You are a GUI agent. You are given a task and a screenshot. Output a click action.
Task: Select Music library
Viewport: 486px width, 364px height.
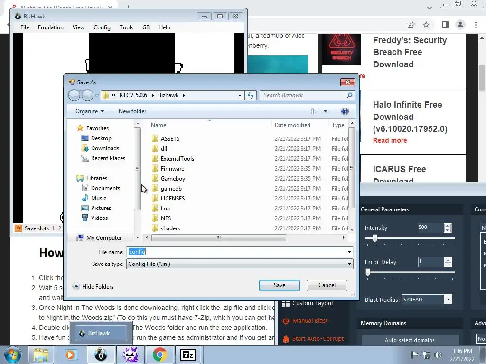(x=99, y=198)
